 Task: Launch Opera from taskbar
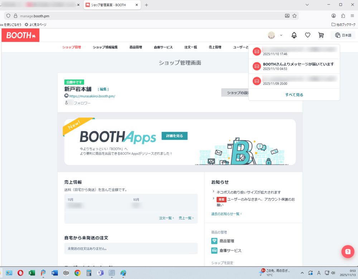coord(20,273)
